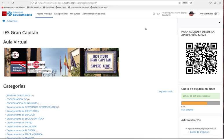Expand Departamento de FILOSOFÍA category

pos(5,130)
